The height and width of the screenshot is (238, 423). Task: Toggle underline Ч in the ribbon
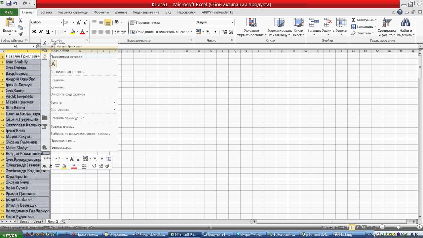[x=48, y=32]
